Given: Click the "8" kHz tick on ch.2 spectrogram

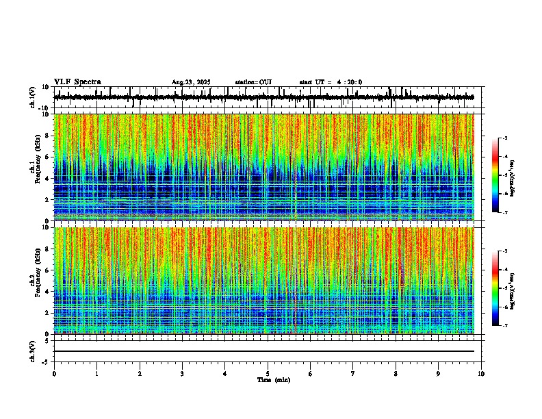Looking at the screenshot, I should point(48,249).
